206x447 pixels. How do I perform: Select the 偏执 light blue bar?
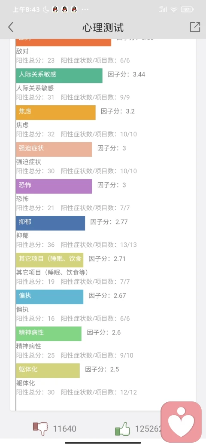coord(50,297)
